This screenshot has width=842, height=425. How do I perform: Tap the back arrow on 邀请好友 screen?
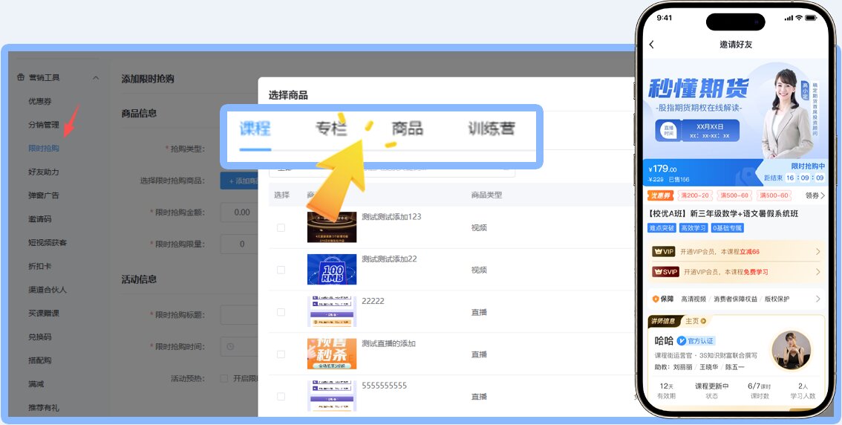coord(652,45)
